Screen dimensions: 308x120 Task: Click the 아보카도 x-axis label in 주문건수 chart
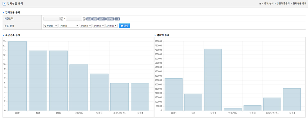79,113
